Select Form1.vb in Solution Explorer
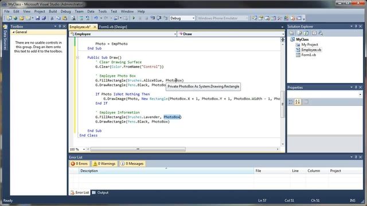This screenshot has height=206, width=367. [309, 55]
